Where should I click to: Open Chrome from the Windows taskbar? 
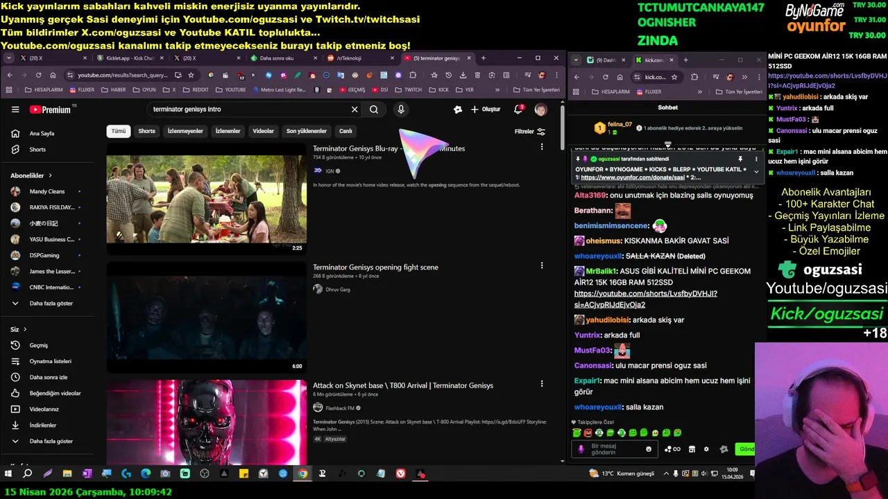tap(302, 474)
